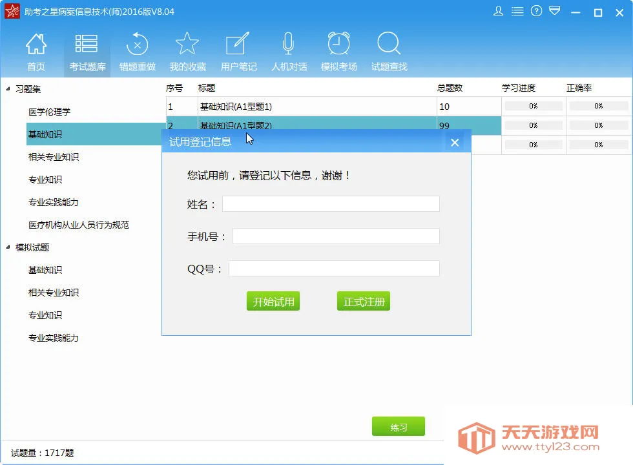The height and width of the screenshot is (465, 633).
Task: Click the 试用登记信息 dialog title
Action: 200,141
